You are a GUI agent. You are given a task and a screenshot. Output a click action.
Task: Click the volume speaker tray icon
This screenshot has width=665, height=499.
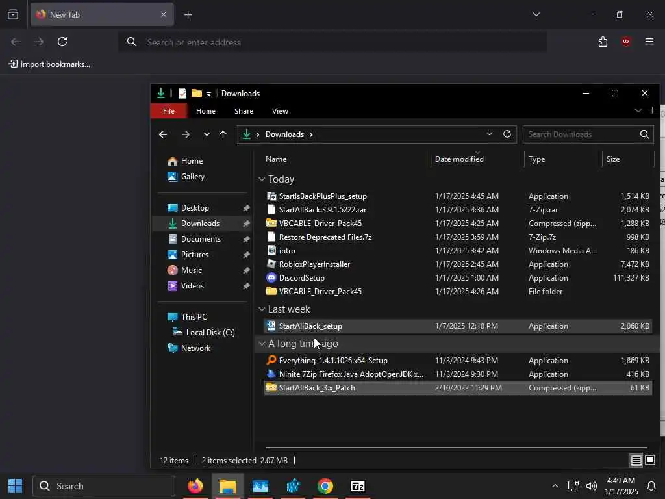coord(591,486)
